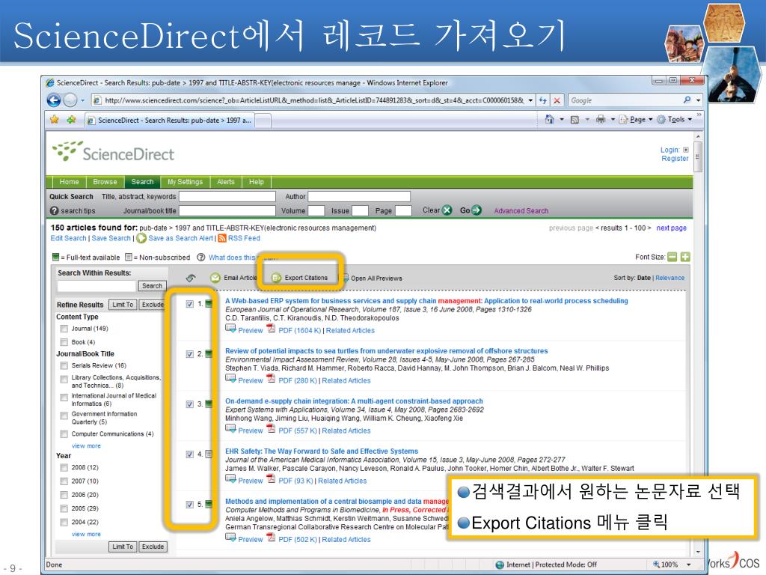Click the RSS feeds toolbar icon
This screenshot has height=575, width=766.
(575, 119)
